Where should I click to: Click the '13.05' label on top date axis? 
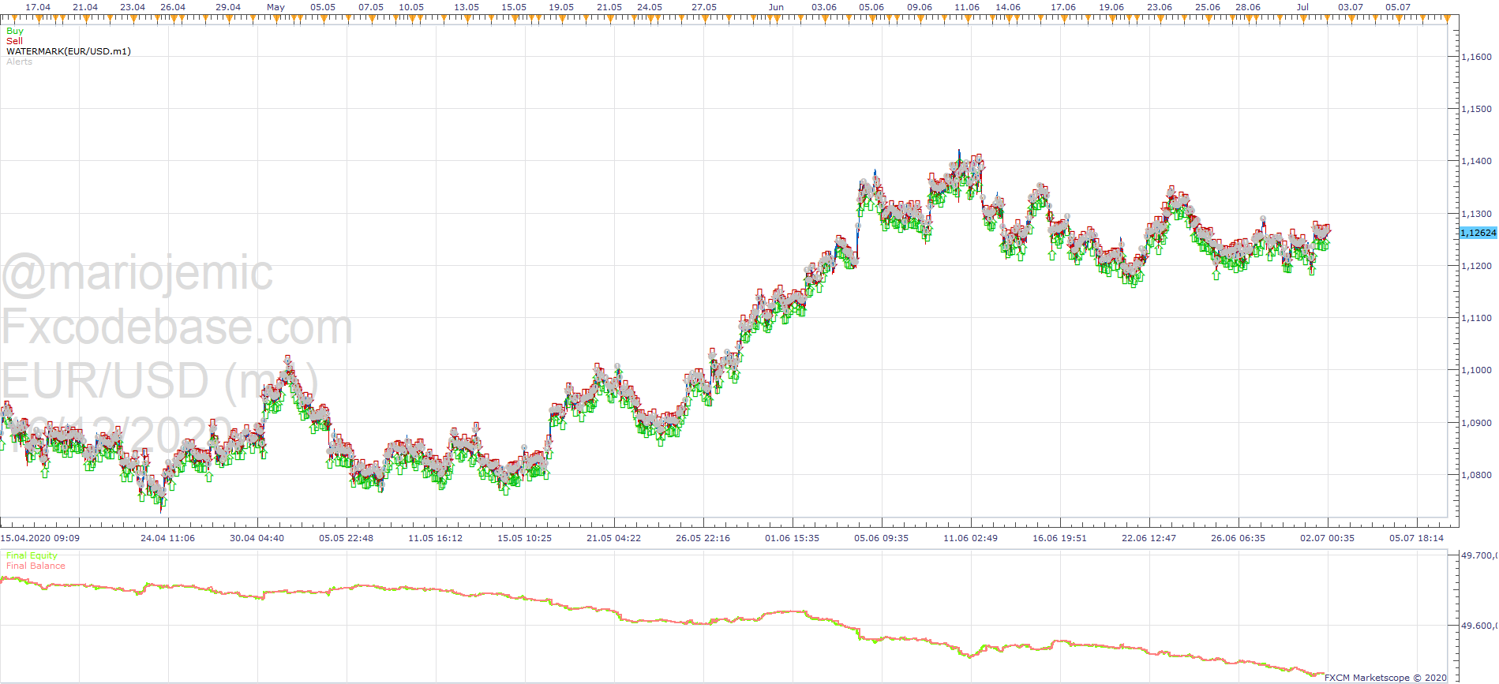click(x=467, y=7)
